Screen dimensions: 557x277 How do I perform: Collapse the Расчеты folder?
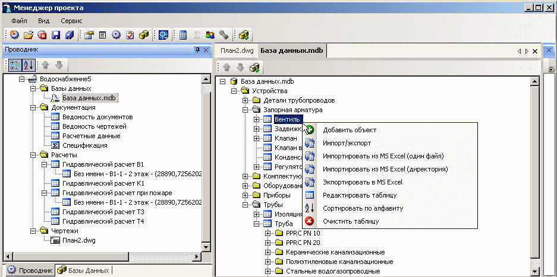coord(33,155)
